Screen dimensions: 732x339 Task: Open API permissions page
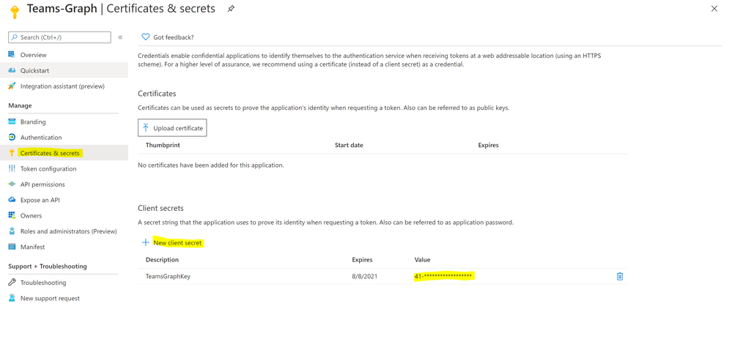[x=42, y=185]
